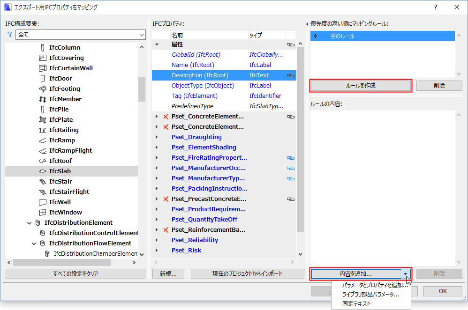Click link icon on Pset_ManufacturerOcc row
This screenshot has width=468, height=310.
(290, 168)
